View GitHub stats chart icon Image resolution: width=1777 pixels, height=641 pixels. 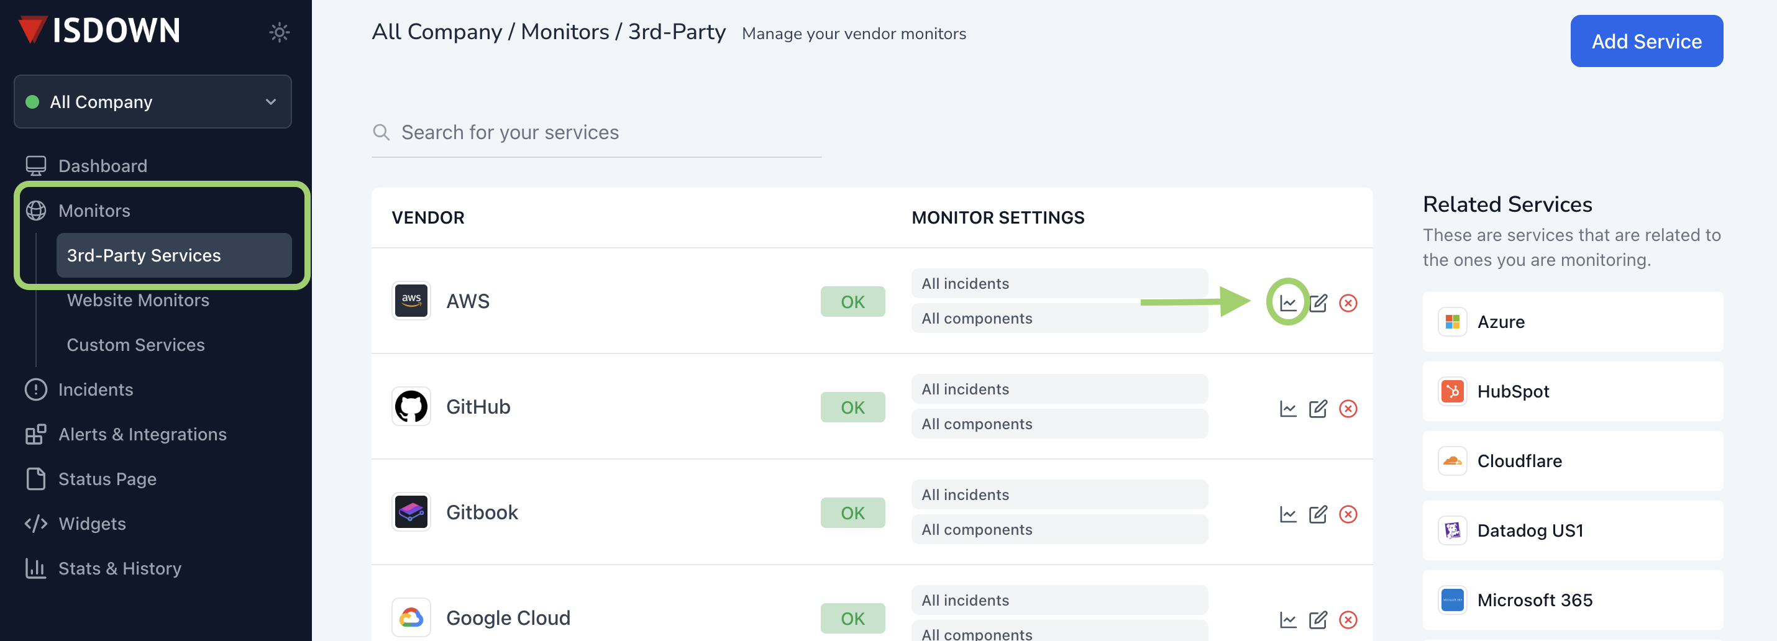[x=1287, y=409]
